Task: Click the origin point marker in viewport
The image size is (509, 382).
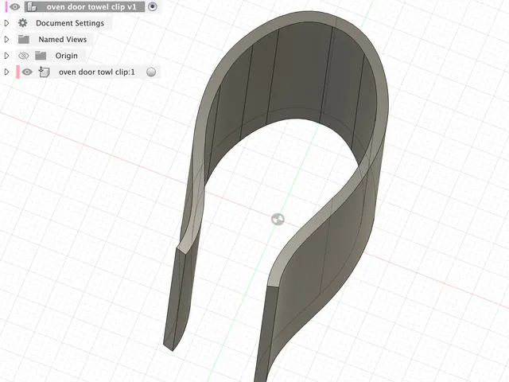Action: [x=278, y=220]
